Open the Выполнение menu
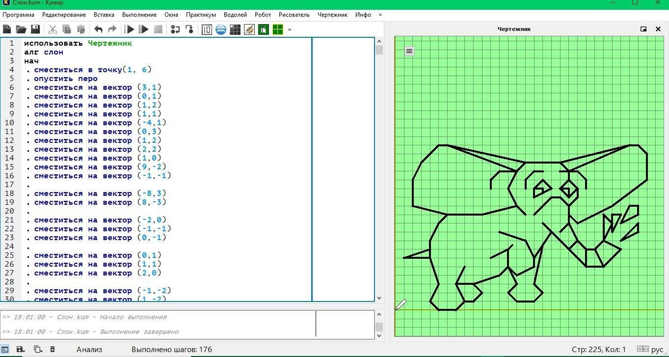The width and height of the screenshot is (669, 357). (139, 15)
